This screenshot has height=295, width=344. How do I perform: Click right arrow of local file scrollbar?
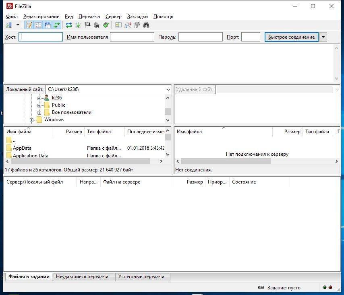click(161, 161)
